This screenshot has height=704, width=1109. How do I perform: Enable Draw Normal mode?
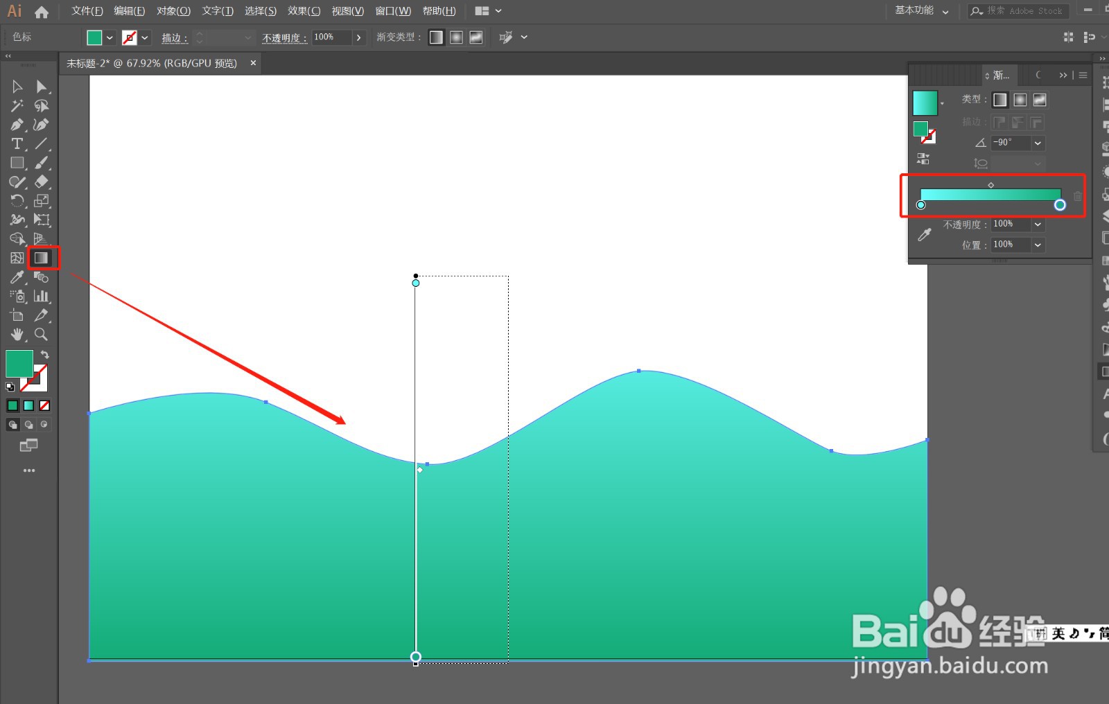point(12,425)
